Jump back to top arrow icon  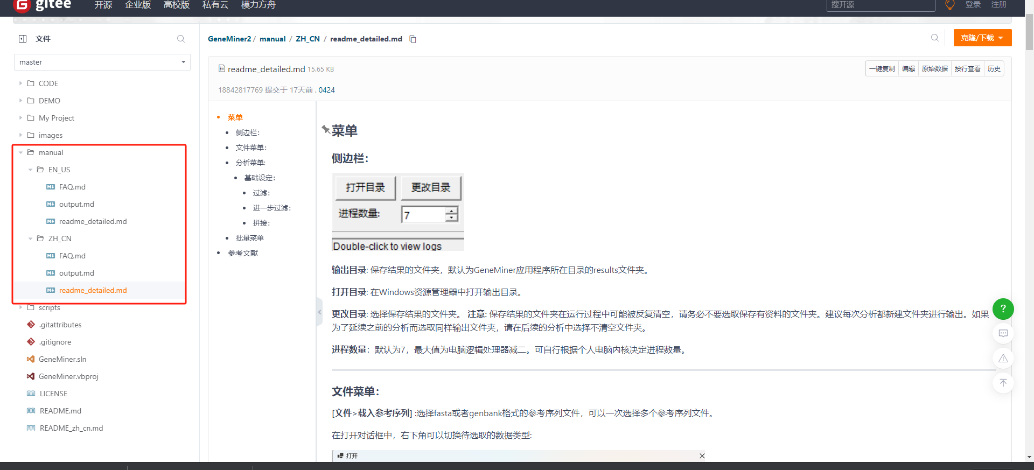[1003, 383]
